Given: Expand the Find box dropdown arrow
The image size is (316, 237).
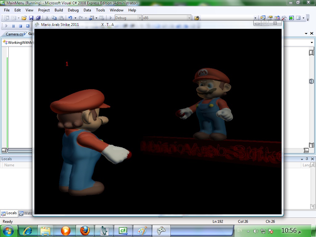Looking at the screenshot, I should coord(255,18).
